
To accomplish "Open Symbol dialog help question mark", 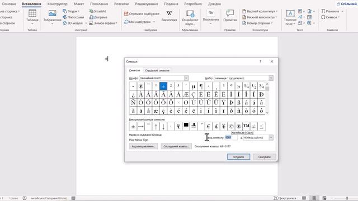I will click(x=260, y=61).
